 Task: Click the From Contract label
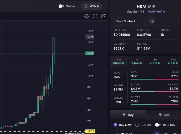126,21
